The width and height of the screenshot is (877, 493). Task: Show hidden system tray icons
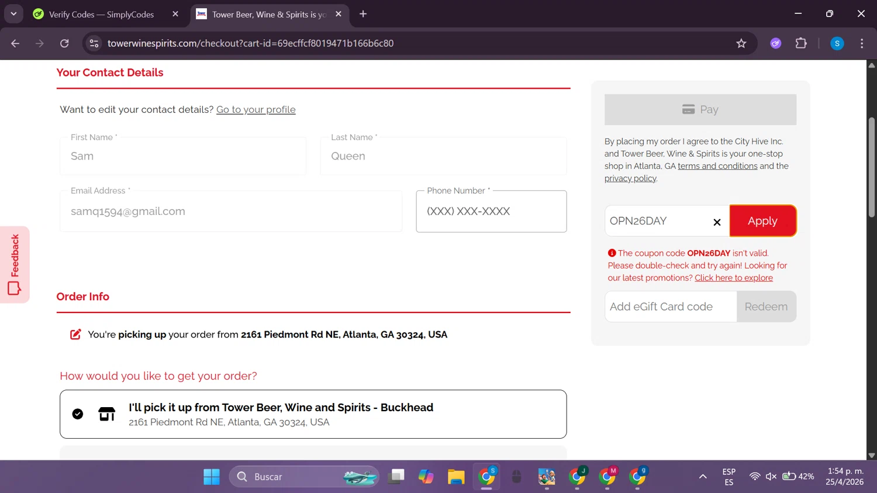(x=703, y=477)
